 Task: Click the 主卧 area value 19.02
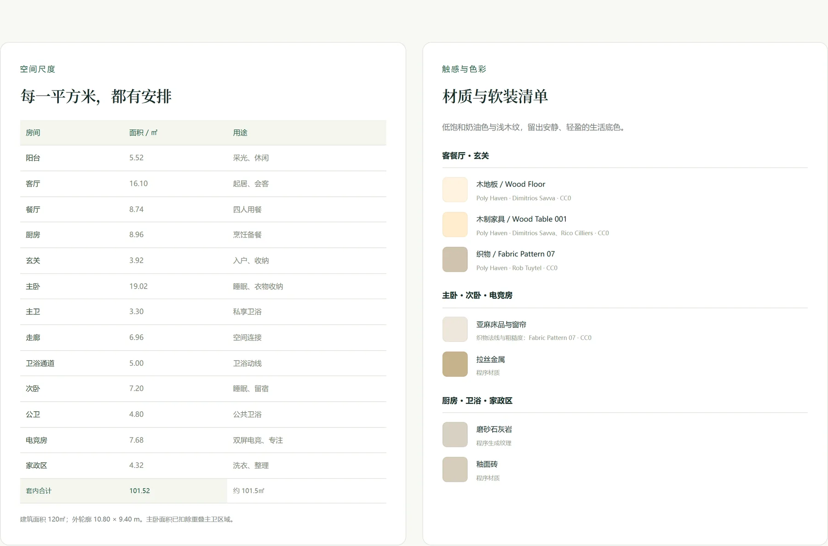click(x=138, y=286)
